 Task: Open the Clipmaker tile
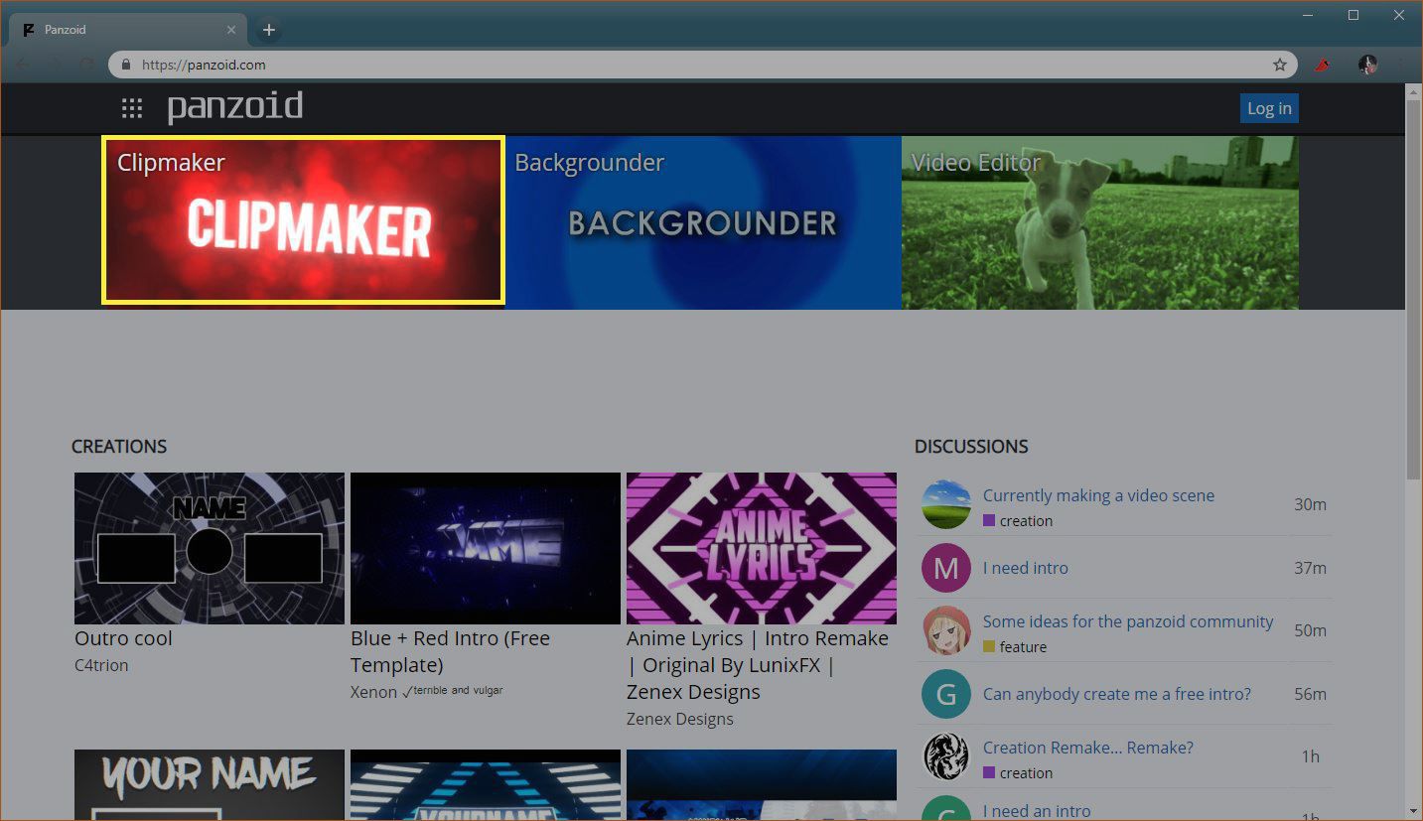click(x=304, y=219)
